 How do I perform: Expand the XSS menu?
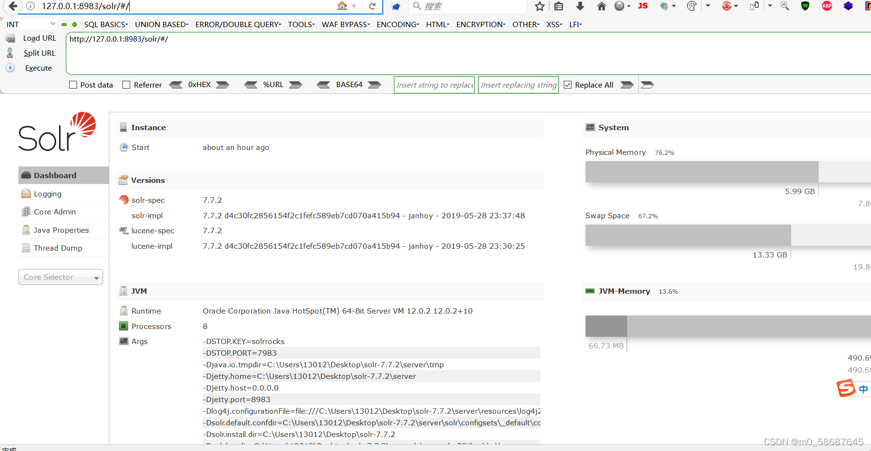pyautogui.click(x=554, y=24)
